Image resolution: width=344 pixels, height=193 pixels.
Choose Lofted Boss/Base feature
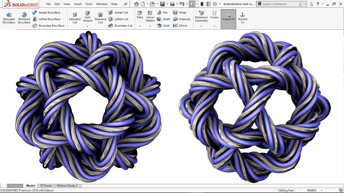(x=46, y=19)
